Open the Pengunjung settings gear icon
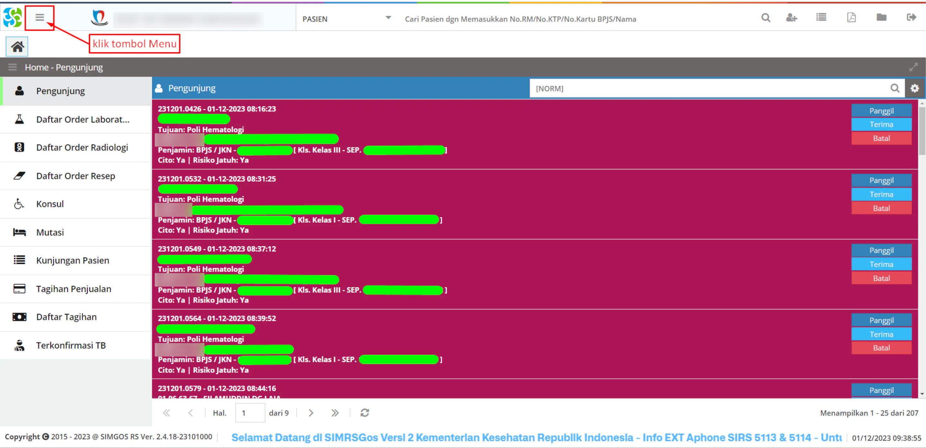Viewport: 926px width, 448px height. (915, 88)
